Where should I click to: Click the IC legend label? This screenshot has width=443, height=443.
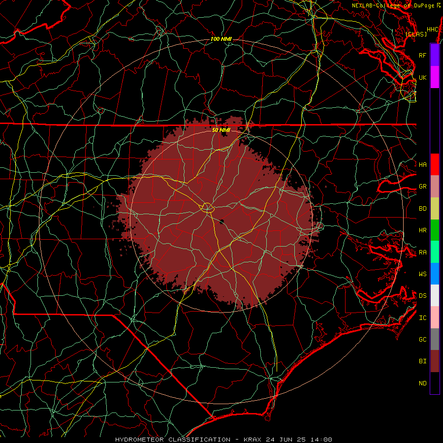point(423,318)
